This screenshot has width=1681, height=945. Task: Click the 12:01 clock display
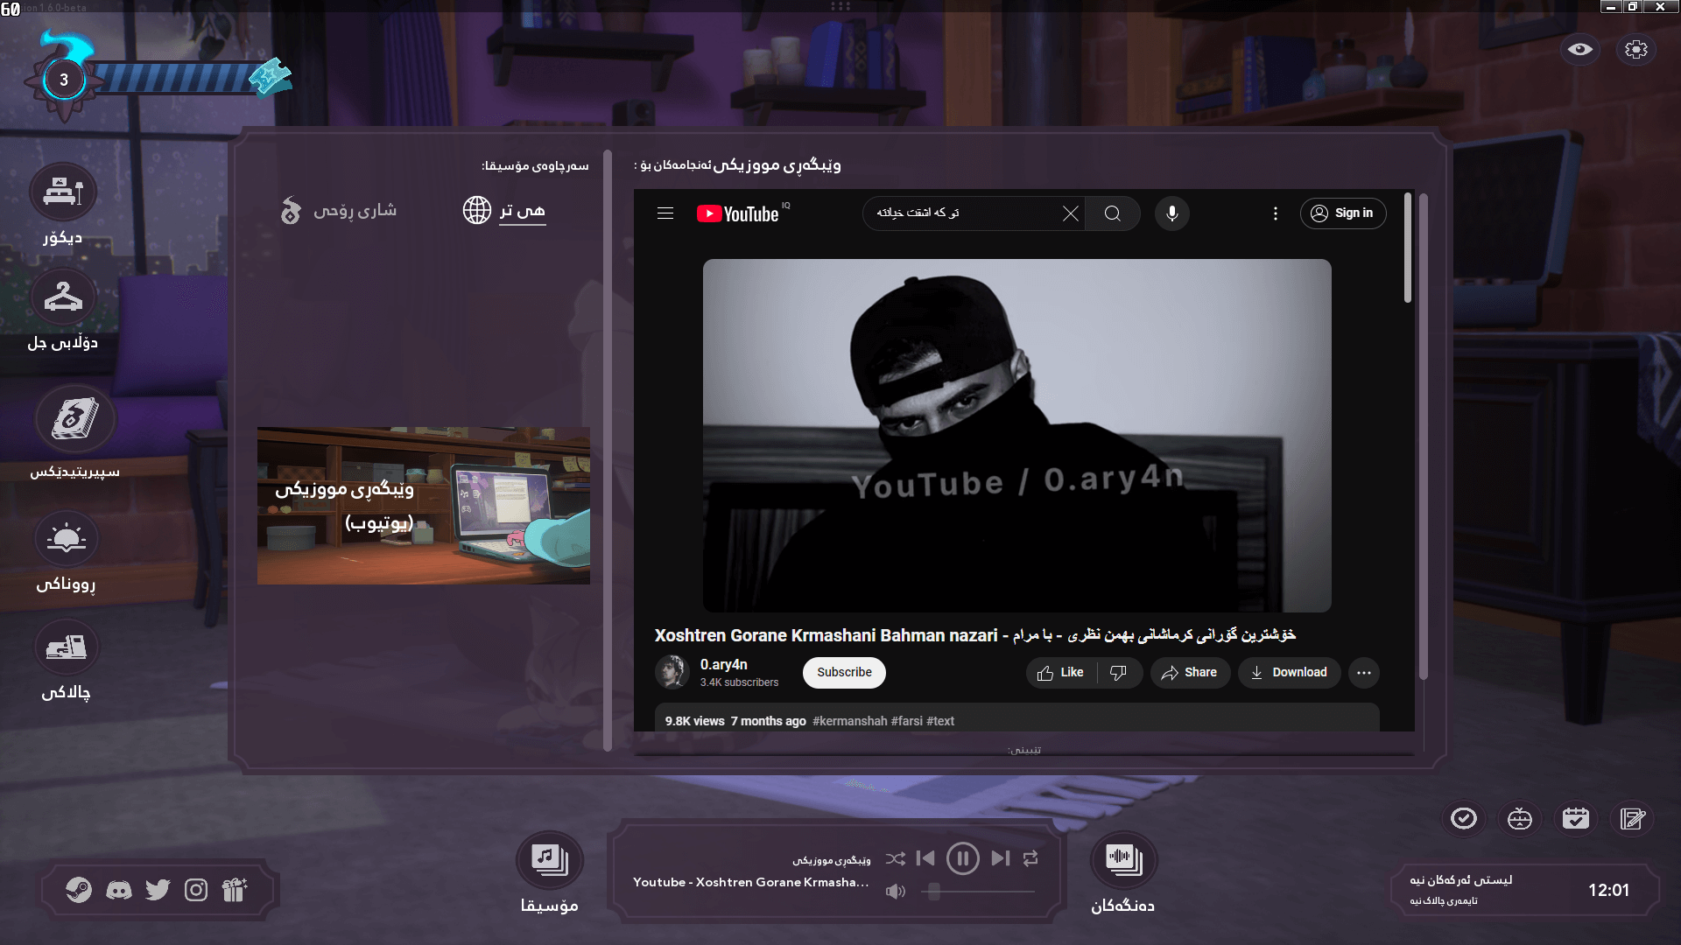coord(1609,890)
